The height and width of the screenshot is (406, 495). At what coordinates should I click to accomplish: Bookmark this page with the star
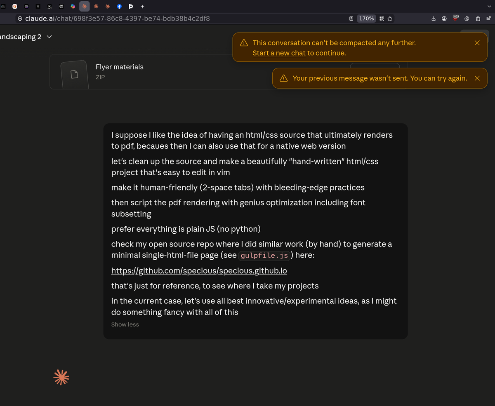click(390, 19)
